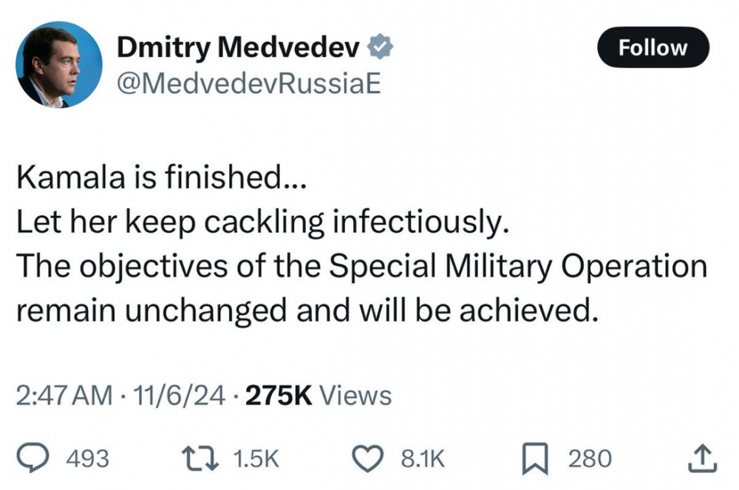
Task: Click the 2:47 AM timestamp
Action: pos(64,396)
